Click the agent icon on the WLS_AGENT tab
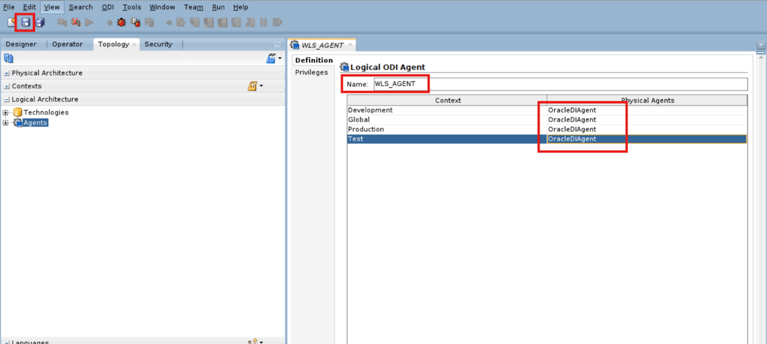The image size is (767, 344). [295, 45]
